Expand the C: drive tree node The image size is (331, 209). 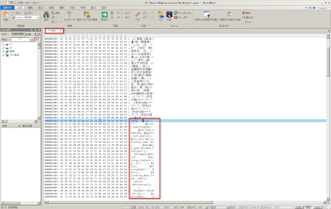pyautogui.click(x=4, y=44)
